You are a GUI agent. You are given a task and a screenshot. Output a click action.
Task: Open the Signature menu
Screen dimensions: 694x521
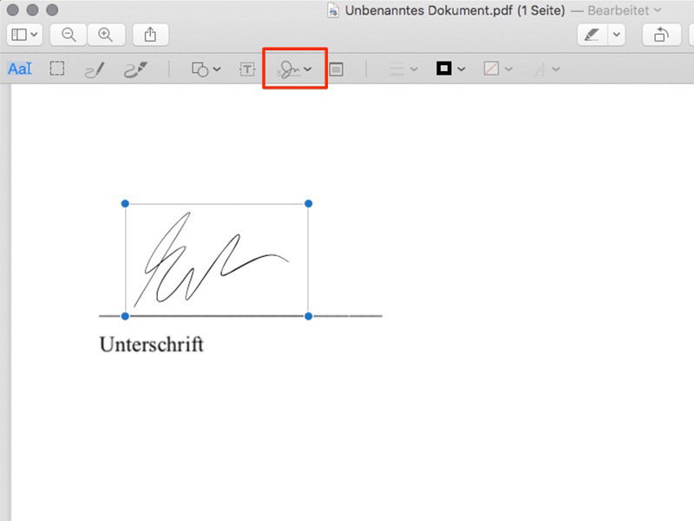[295, 69]
